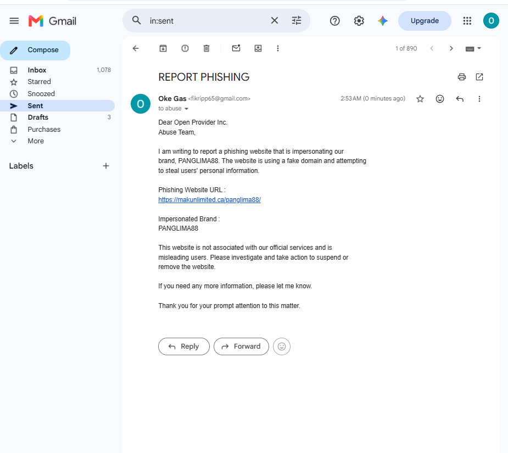Open more toolbar options dots
The width and height of the screenshot is (508, 453).
click(278, 48)
